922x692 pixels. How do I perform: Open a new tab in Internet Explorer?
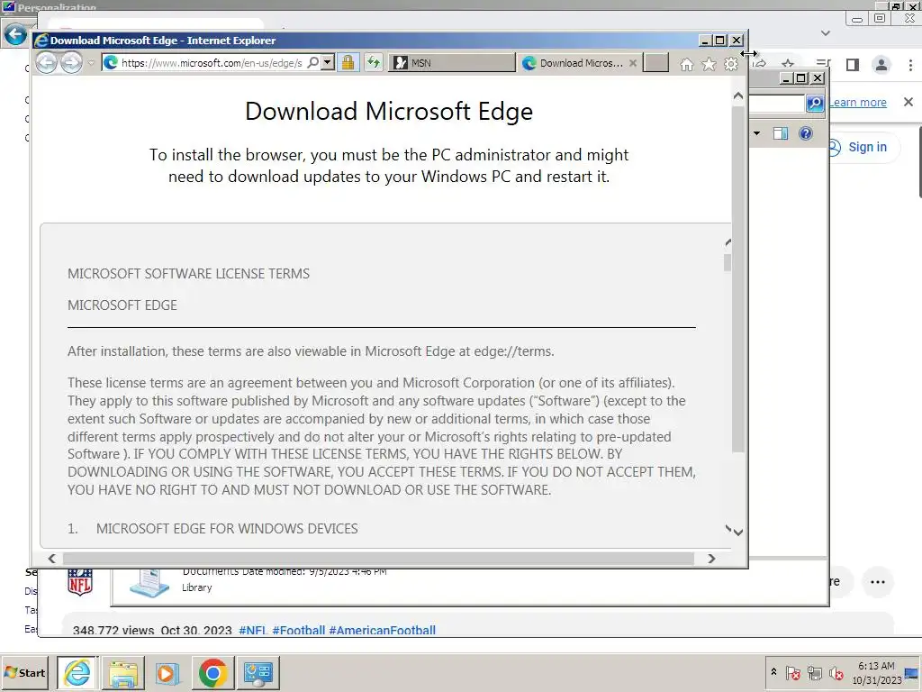(x=655, y=62)
